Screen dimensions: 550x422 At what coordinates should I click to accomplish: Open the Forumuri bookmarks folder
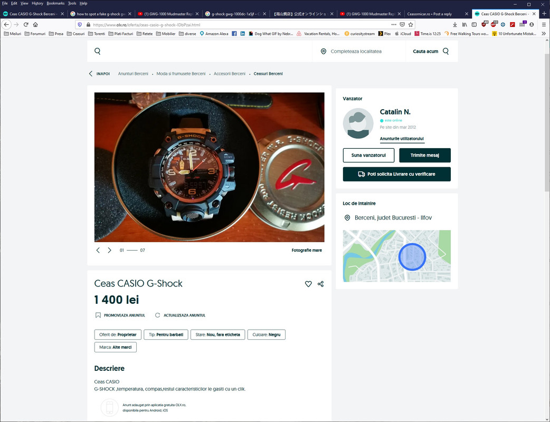point(35,34)
